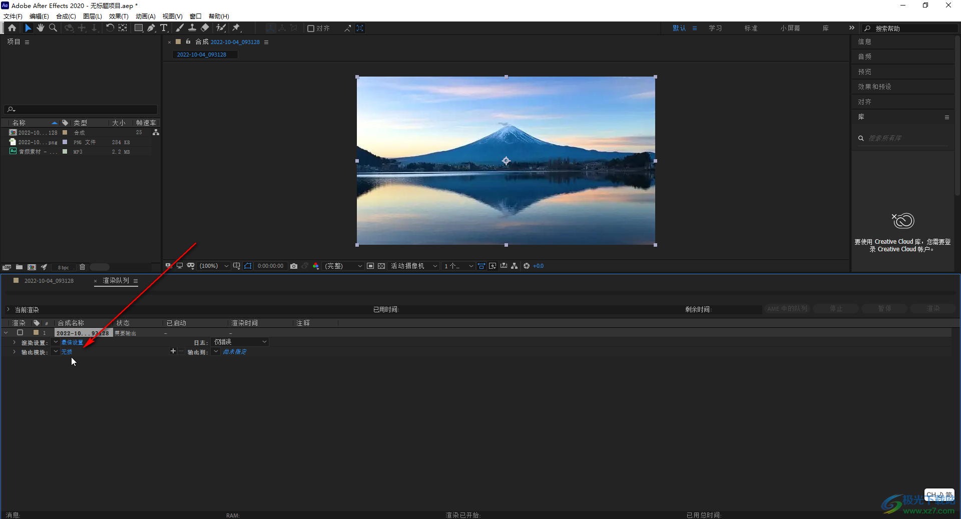Select the Brush tool
This screenshot has width=961, height=519.
click(x=180, y=28)
